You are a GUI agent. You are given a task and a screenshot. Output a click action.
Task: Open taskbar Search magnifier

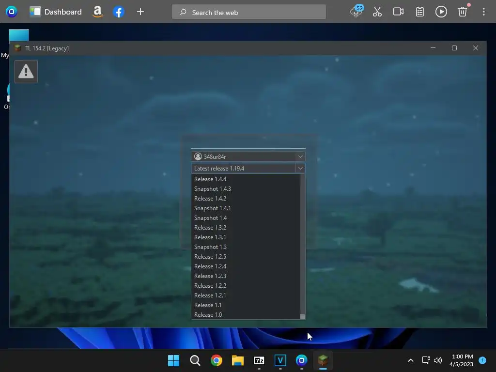click(195, 360)
